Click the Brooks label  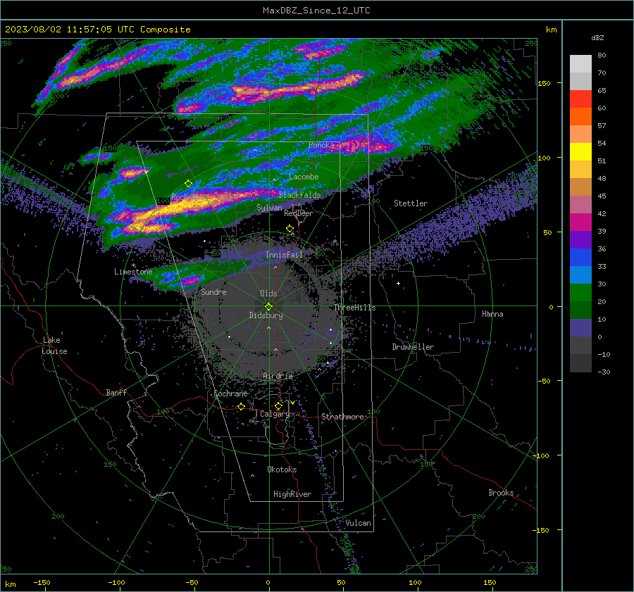coord(501,493)
